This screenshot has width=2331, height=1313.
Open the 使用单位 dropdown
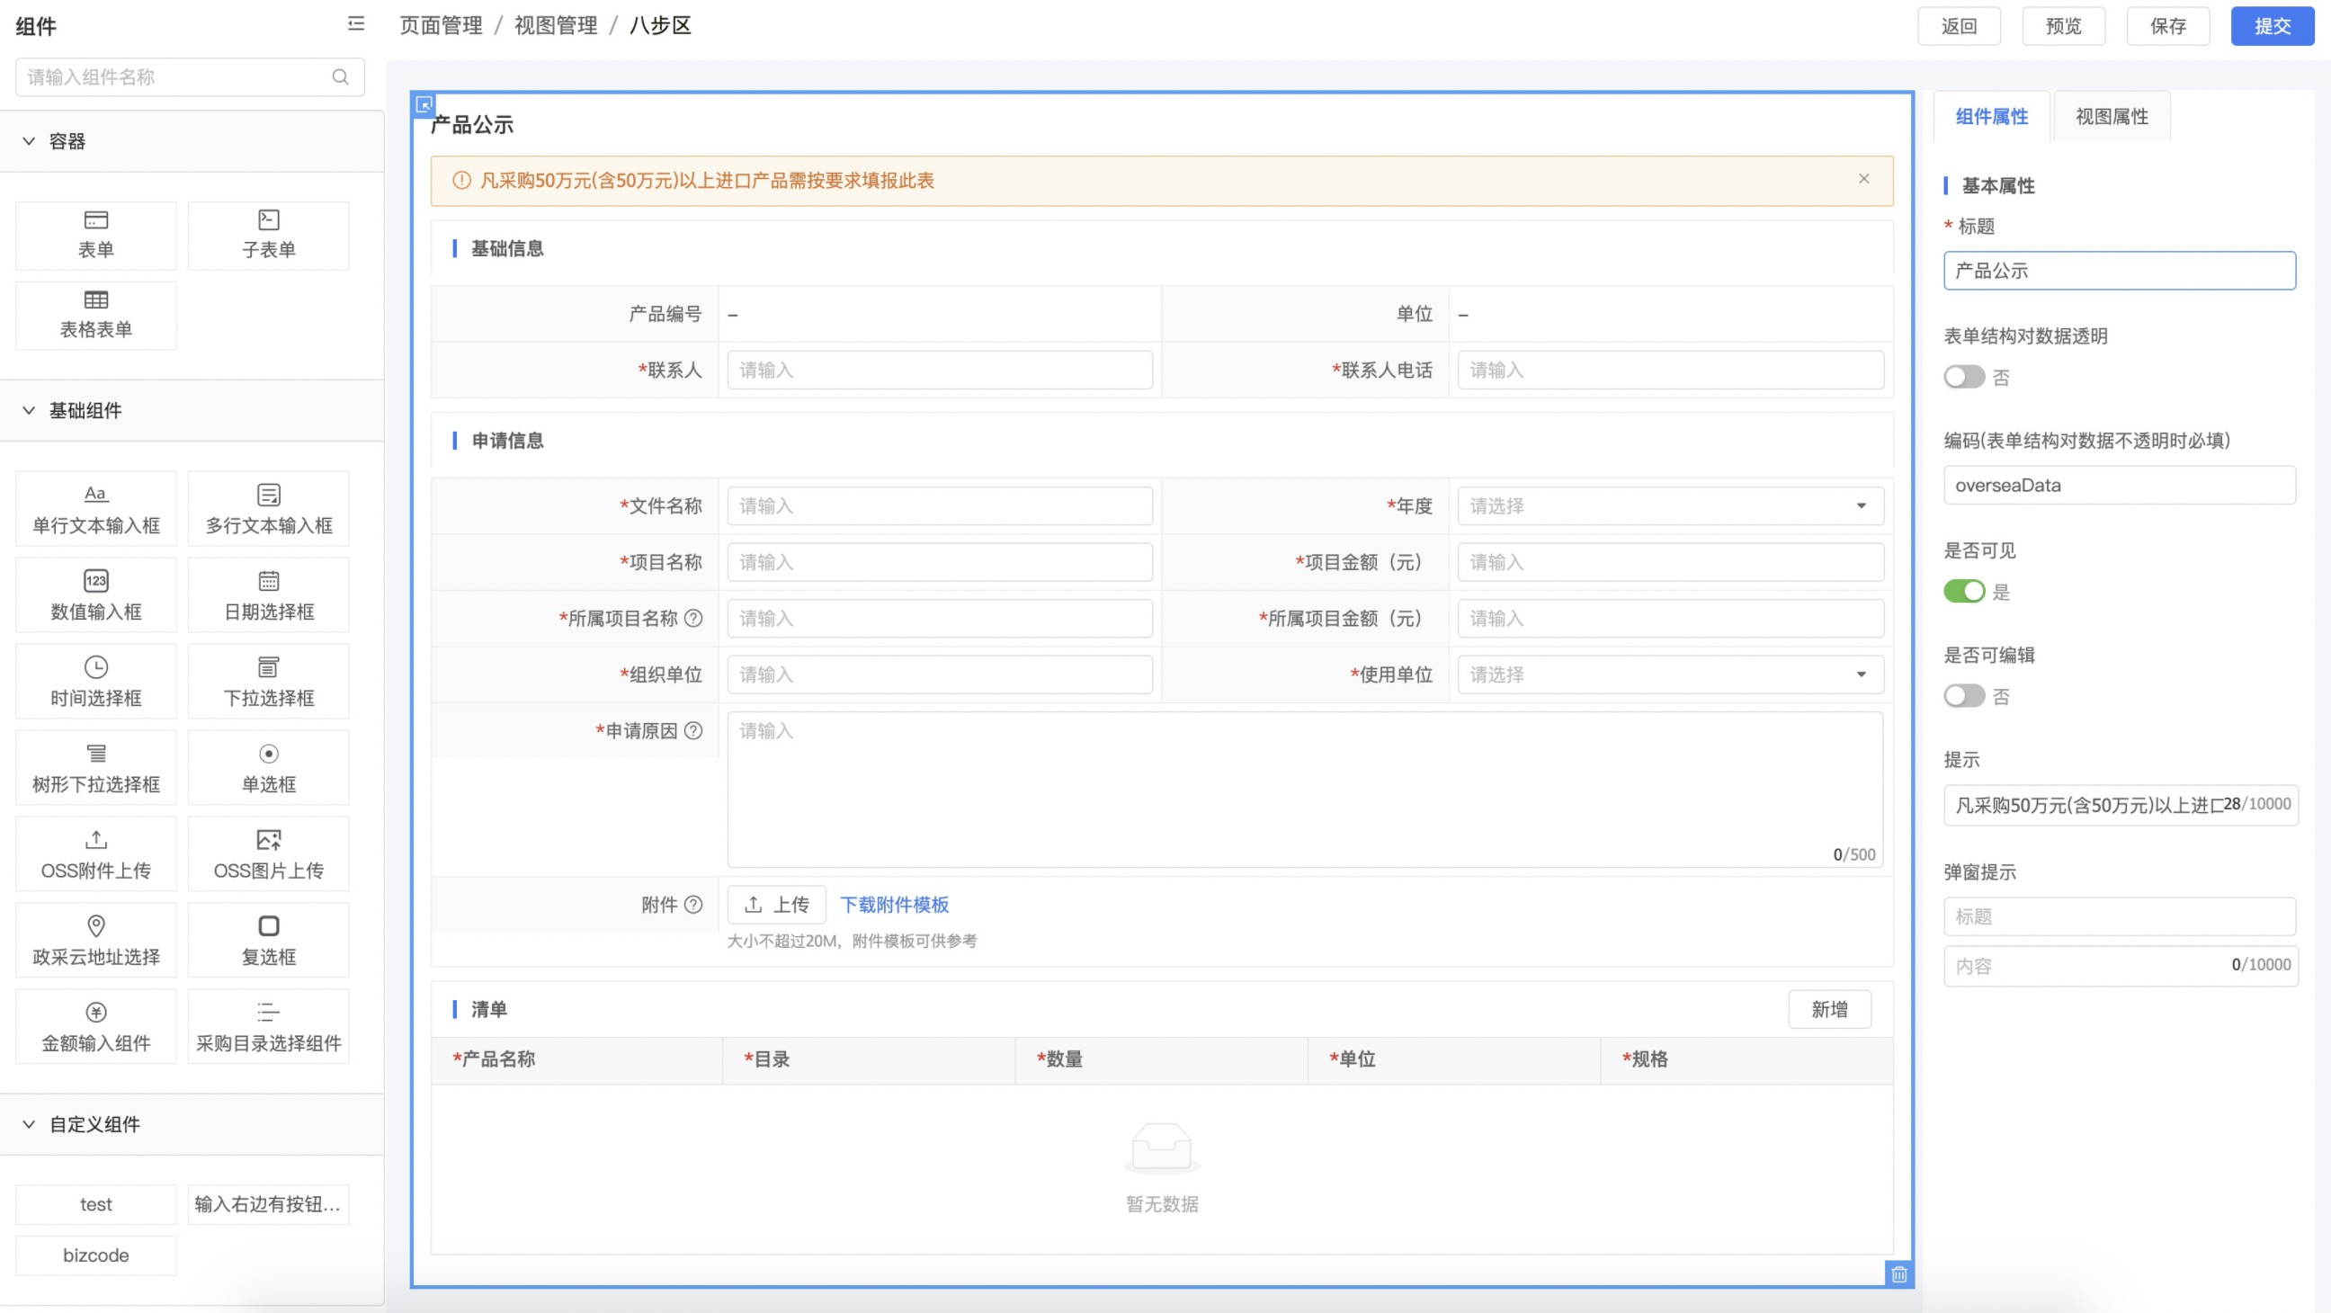tap(1669, 674)
